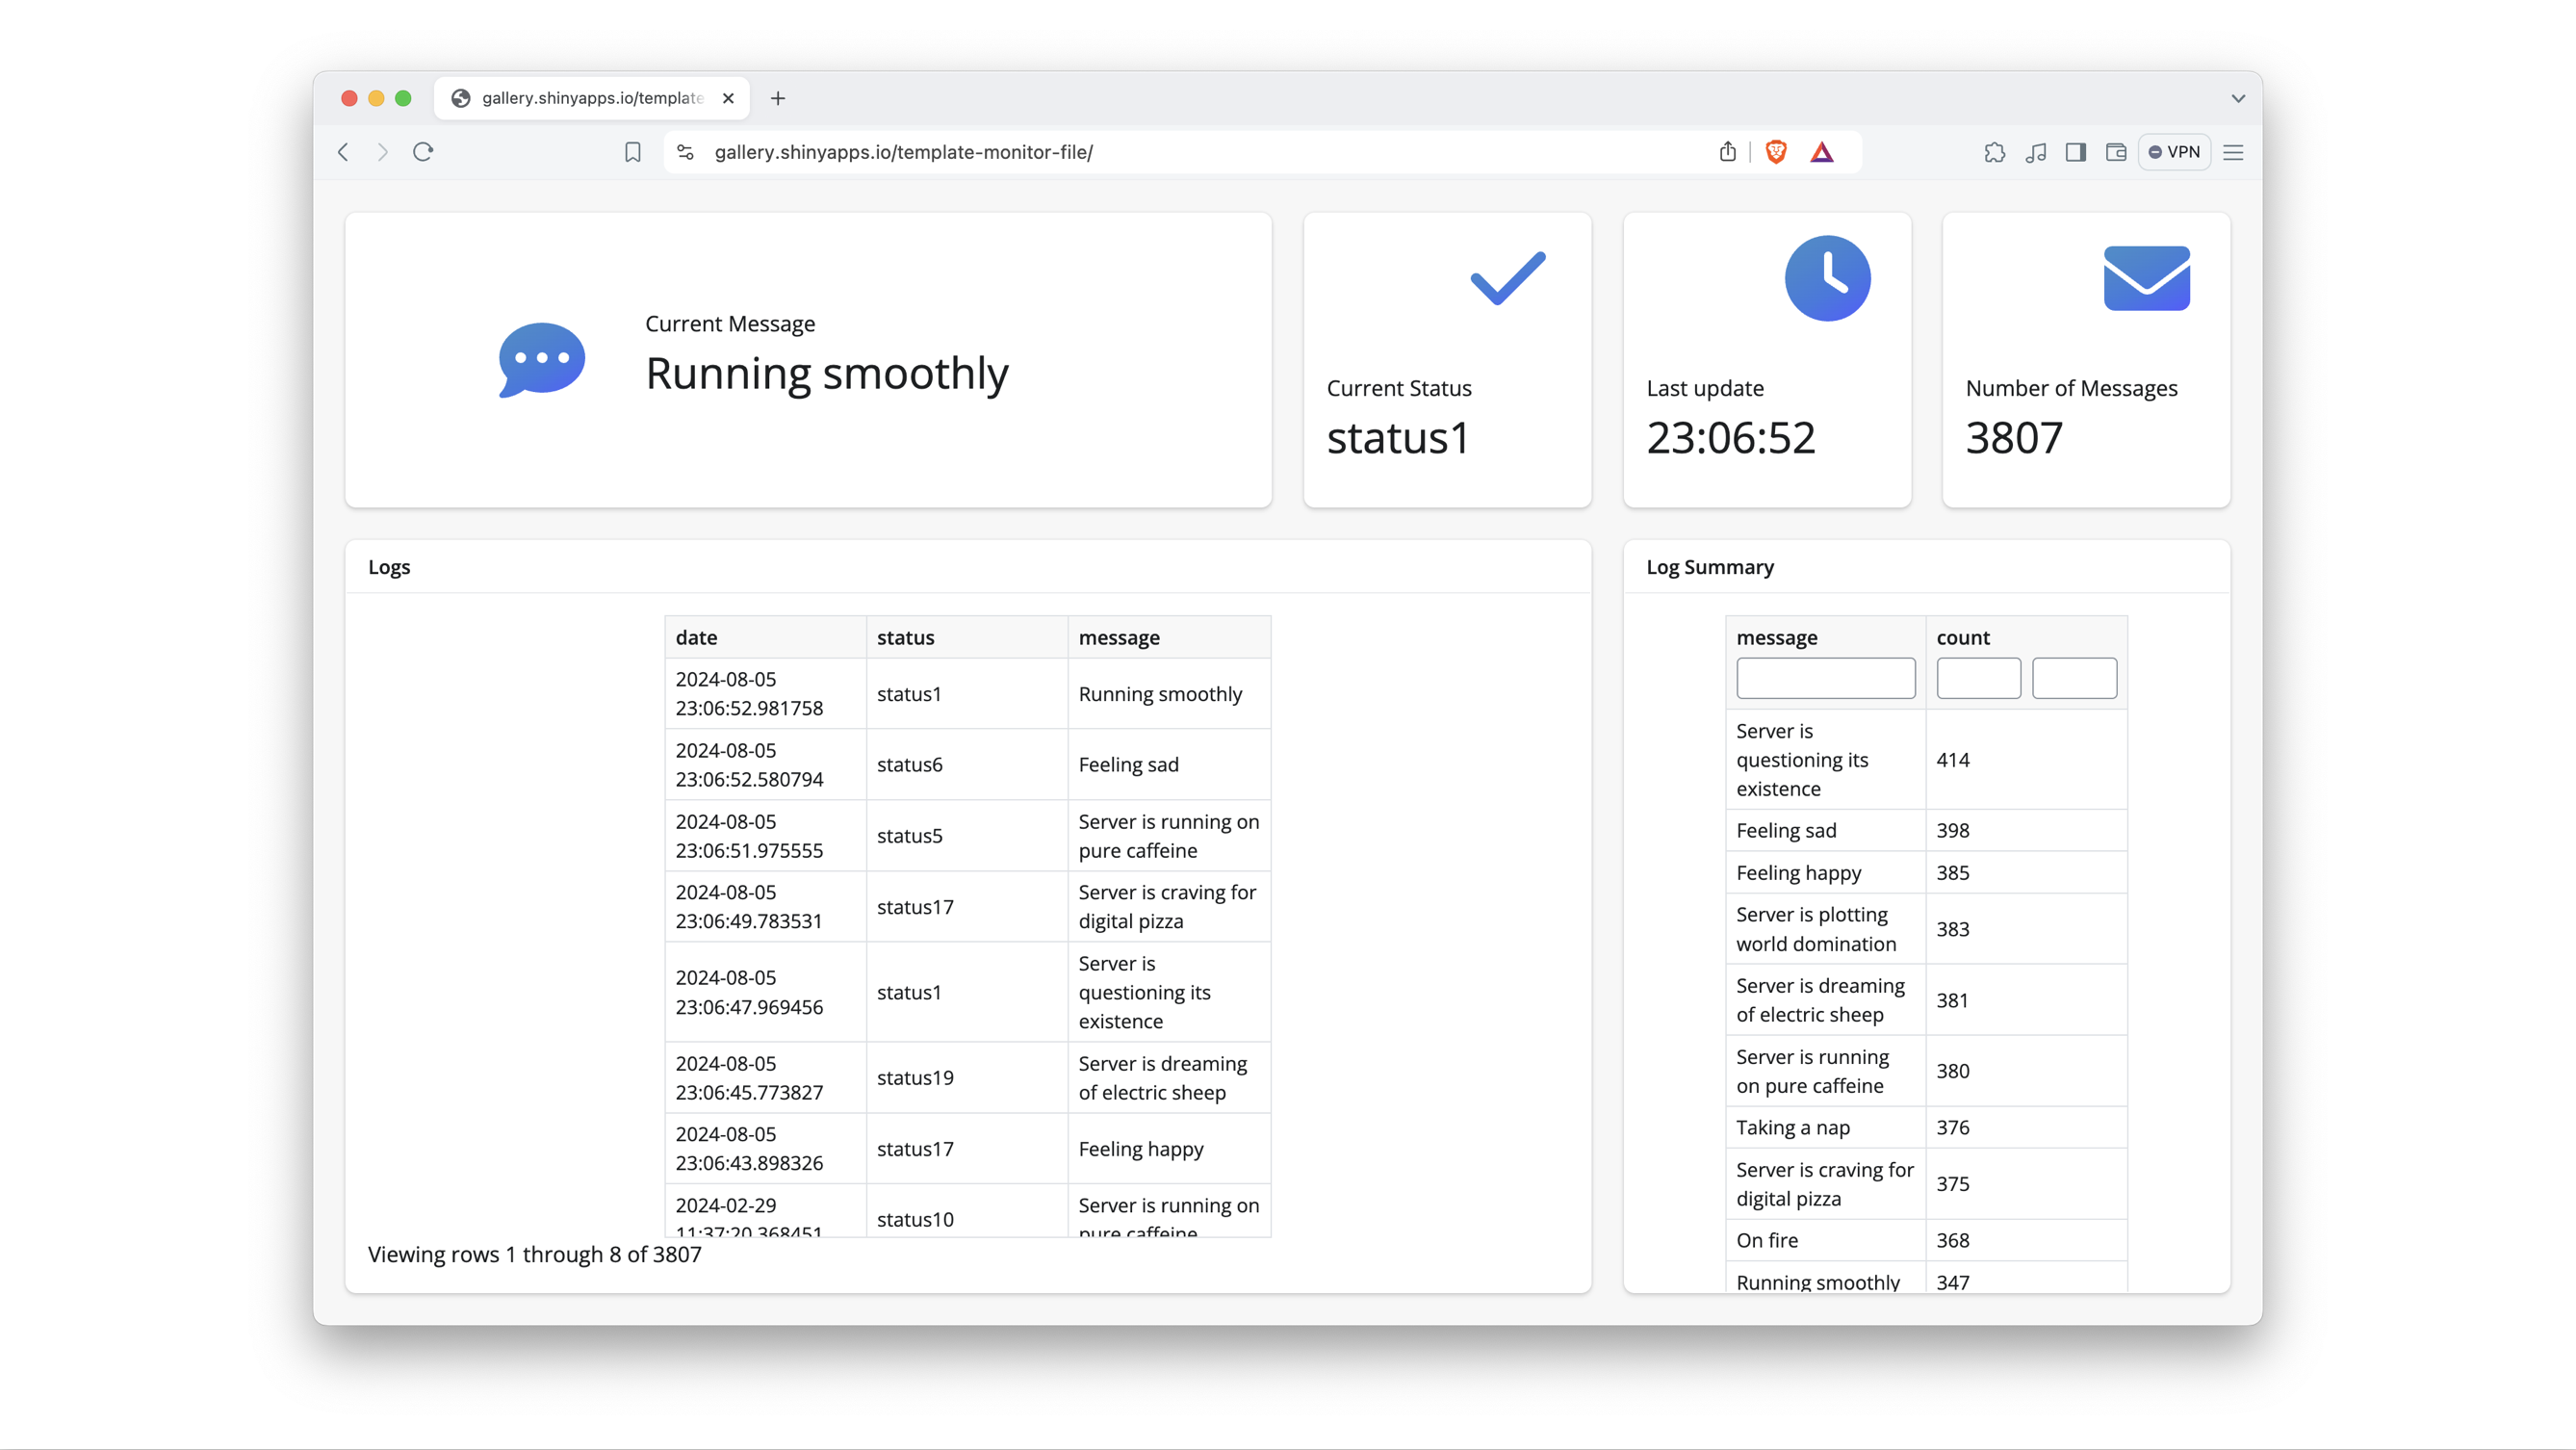2576x1450 pixels.
Task: Open the share page icon in address bar
Action: 1728,152
